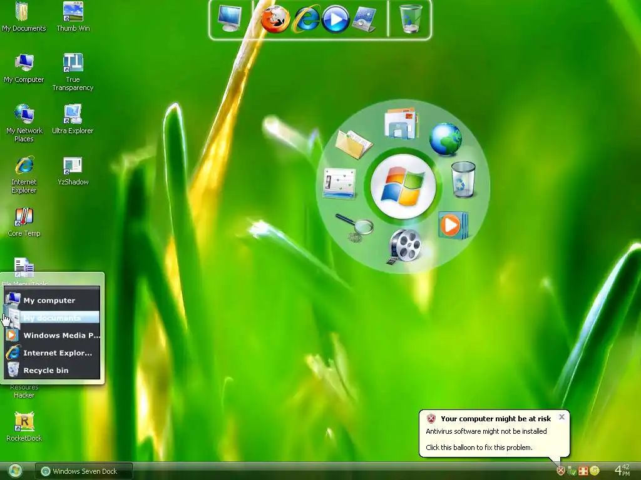Launch Firefox from the top dock
Screen dimensions: 641x480
pos(275,19)
